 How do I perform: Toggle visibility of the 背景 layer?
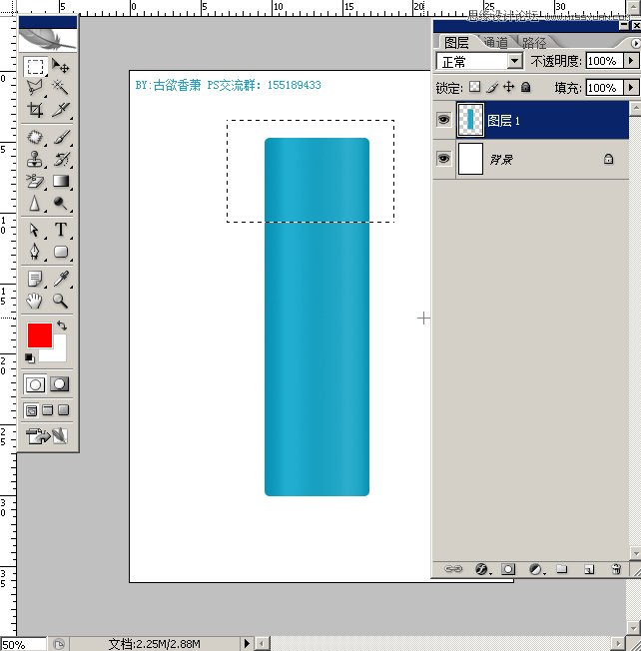pos(443,159)
